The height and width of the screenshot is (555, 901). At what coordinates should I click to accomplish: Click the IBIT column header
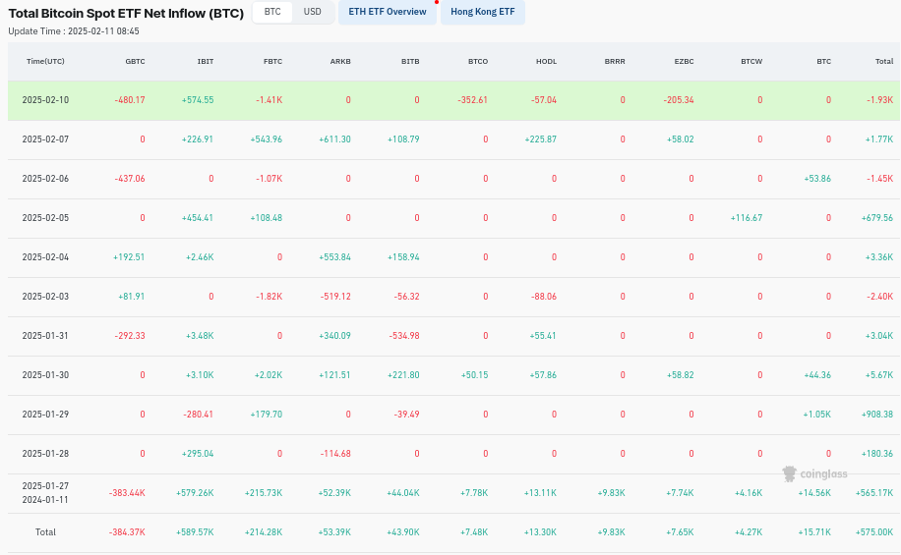[x=206, y=62]
